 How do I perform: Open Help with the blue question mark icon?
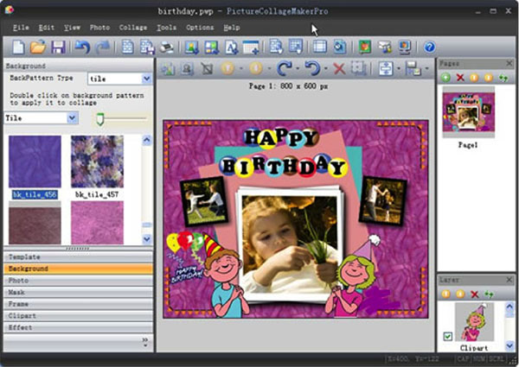(x=429, y=47)
